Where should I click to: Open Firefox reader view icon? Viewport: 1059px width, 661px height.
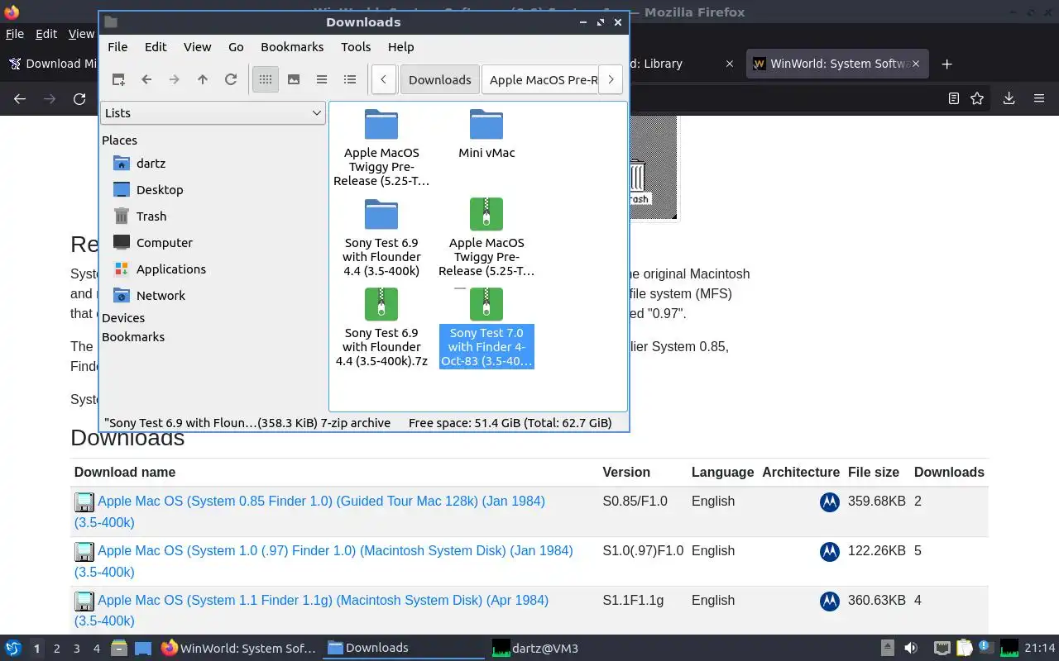(954, 98)
